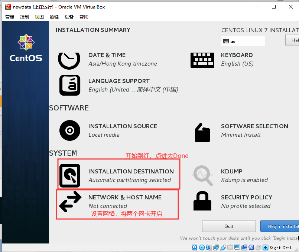Click the Quit button
Image resolution: width=299 pixels, height=252 pixels.
pos(229,226)
